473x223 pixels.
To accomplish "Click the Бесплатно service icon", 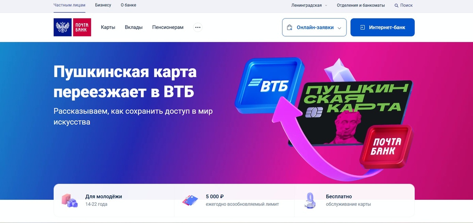I will tap(310, 200).
